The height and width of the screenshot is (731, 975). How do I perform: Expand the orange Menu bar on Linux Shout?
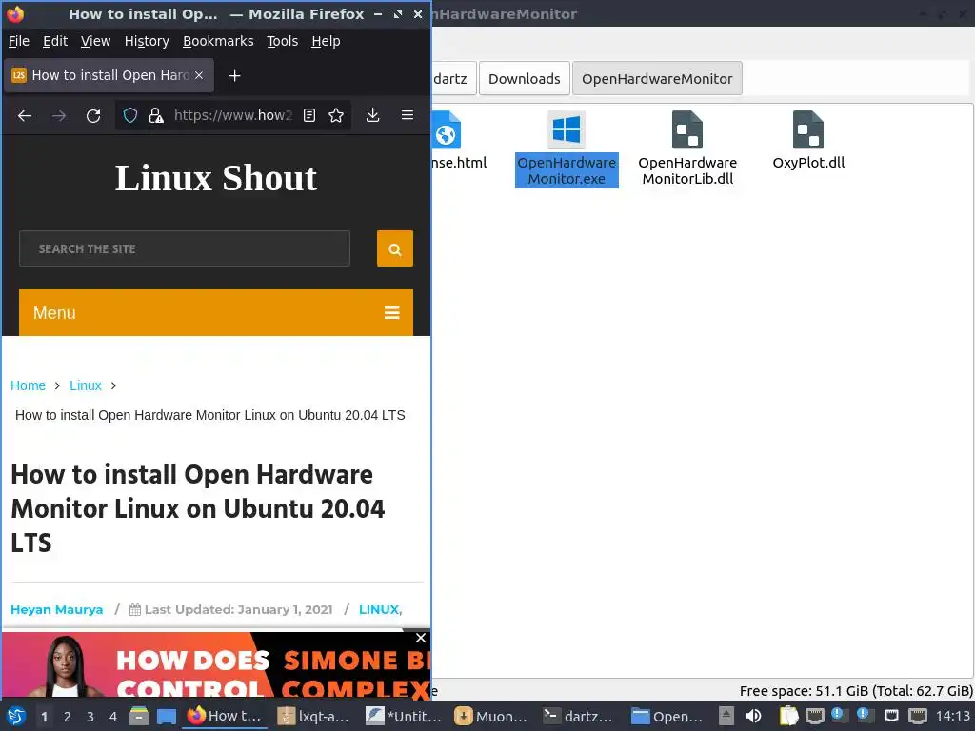click(216, 312)
